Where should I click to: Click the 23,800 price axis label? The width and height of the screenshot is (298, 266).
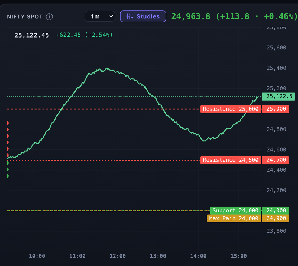click(x=276, y=231)
